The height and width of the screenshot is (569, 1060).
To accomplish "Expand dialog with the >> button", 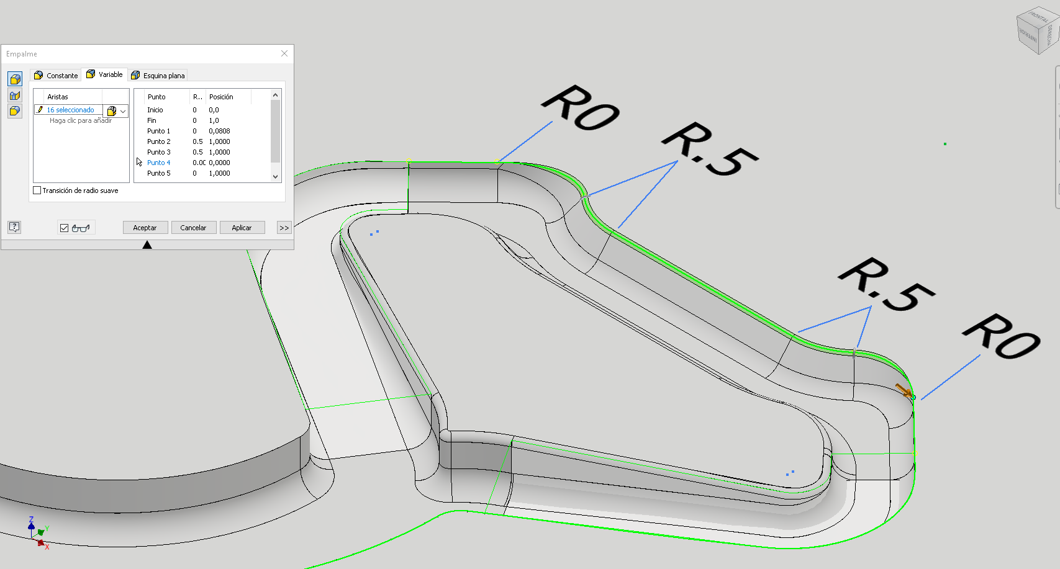I will coord(284,228).
